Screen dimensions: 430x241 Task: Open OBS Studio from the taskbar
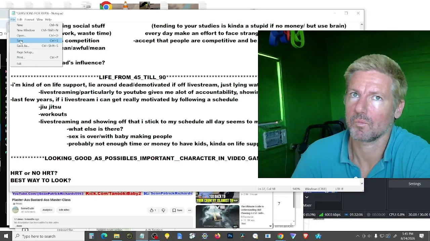click(155, 236)
